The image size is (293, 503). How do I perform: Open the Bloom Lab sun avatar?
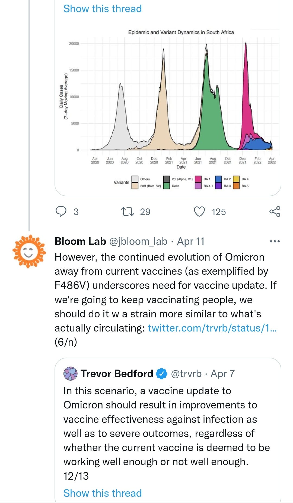coord(29,252)
